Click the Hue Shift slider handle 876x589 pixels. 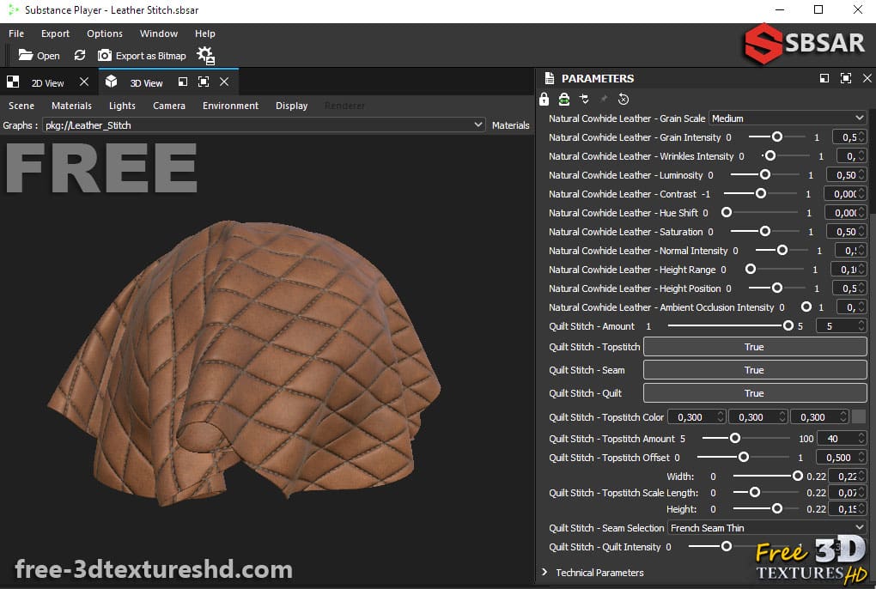point(727,213)
